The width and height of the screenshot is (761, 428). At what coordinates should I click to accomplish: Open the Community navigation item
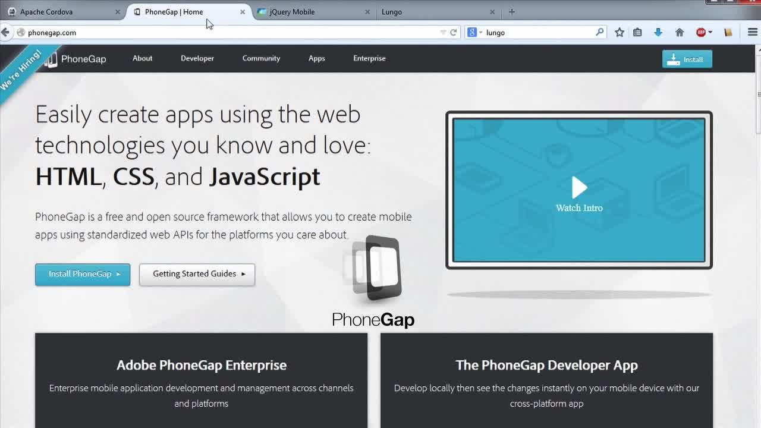click(x=261, y=58)
